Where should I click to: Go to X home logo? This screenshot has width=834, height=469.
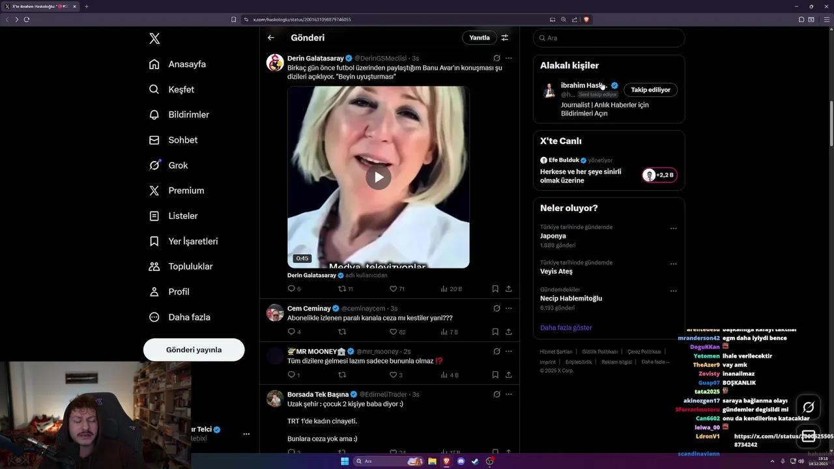pyautogui.click(x=154, y=38)
